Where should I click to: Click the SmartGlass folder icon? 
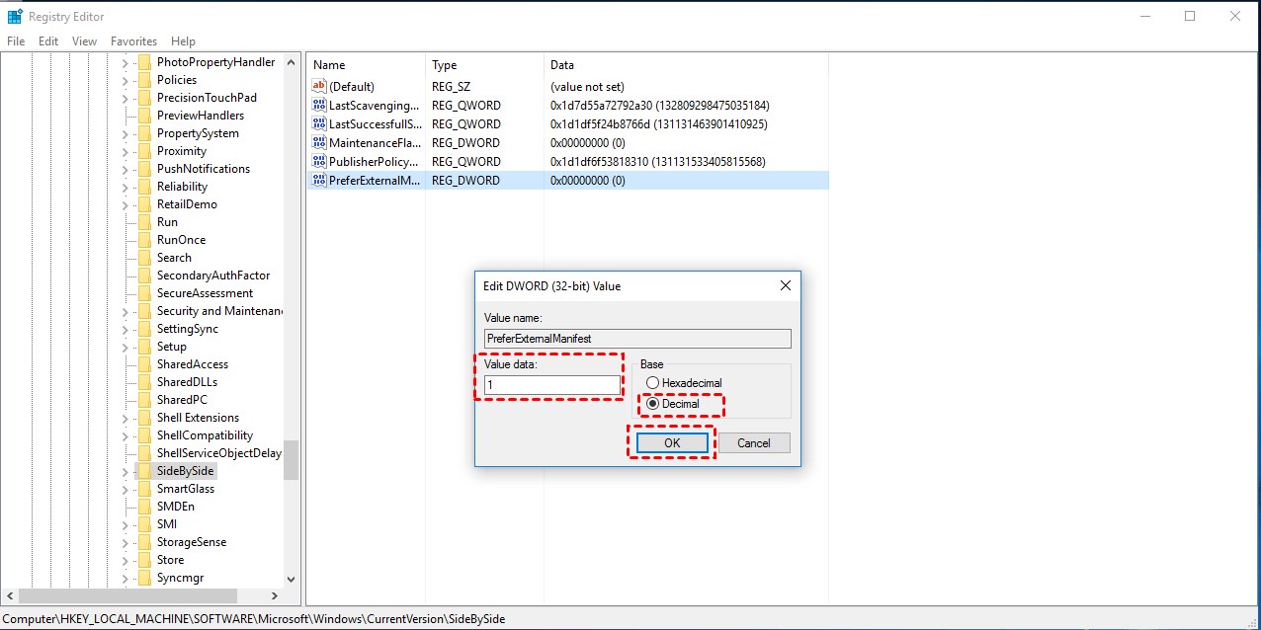pos(144,489)
